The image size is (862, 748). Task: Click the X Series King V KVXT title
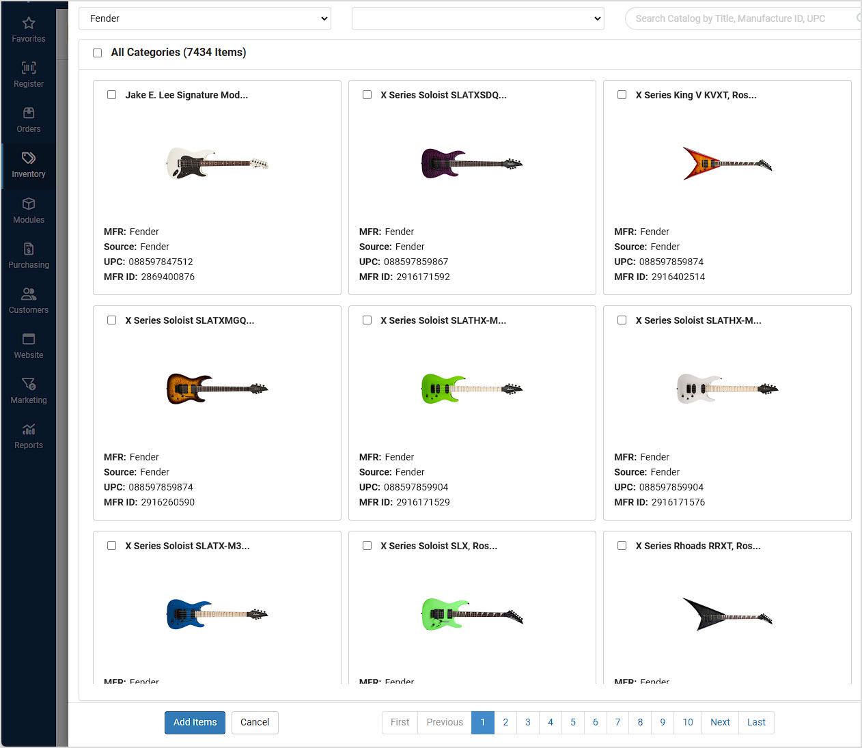[x=696, y=95]
